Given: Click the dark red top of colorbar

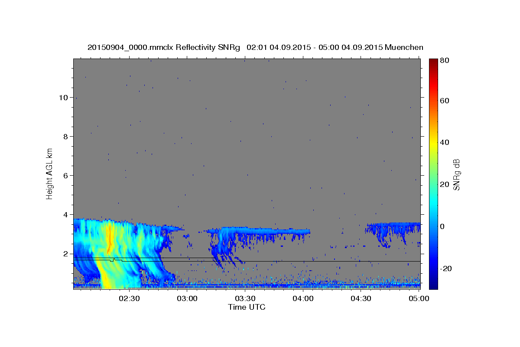Looking at the screenshot, I should tap(433, 63).
